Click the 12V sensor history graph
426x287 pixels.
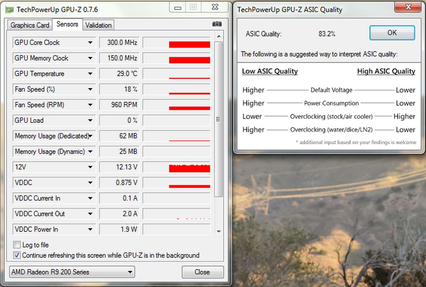pos(176,167)
